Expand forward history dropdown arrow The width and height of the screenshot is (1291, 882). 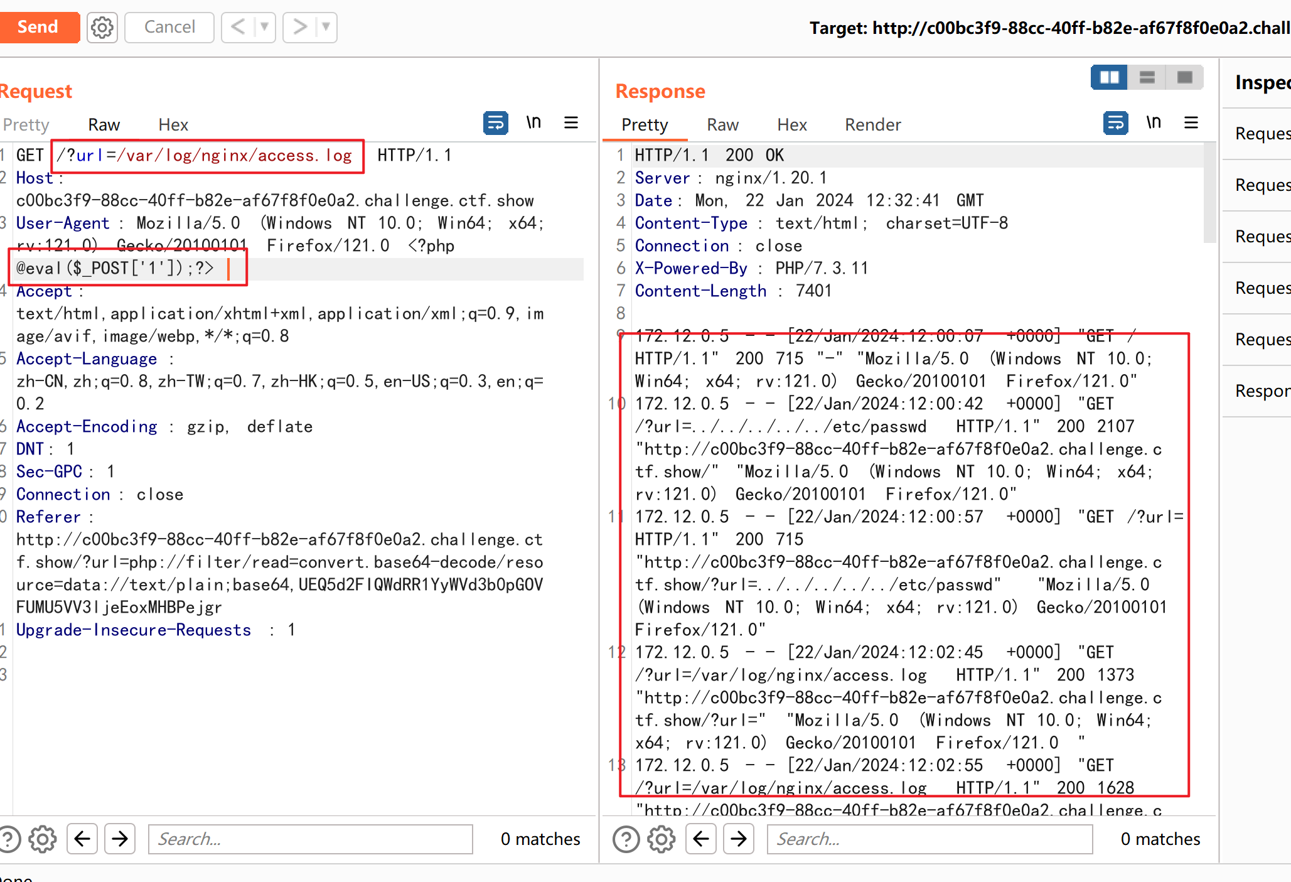pos(326,27)
